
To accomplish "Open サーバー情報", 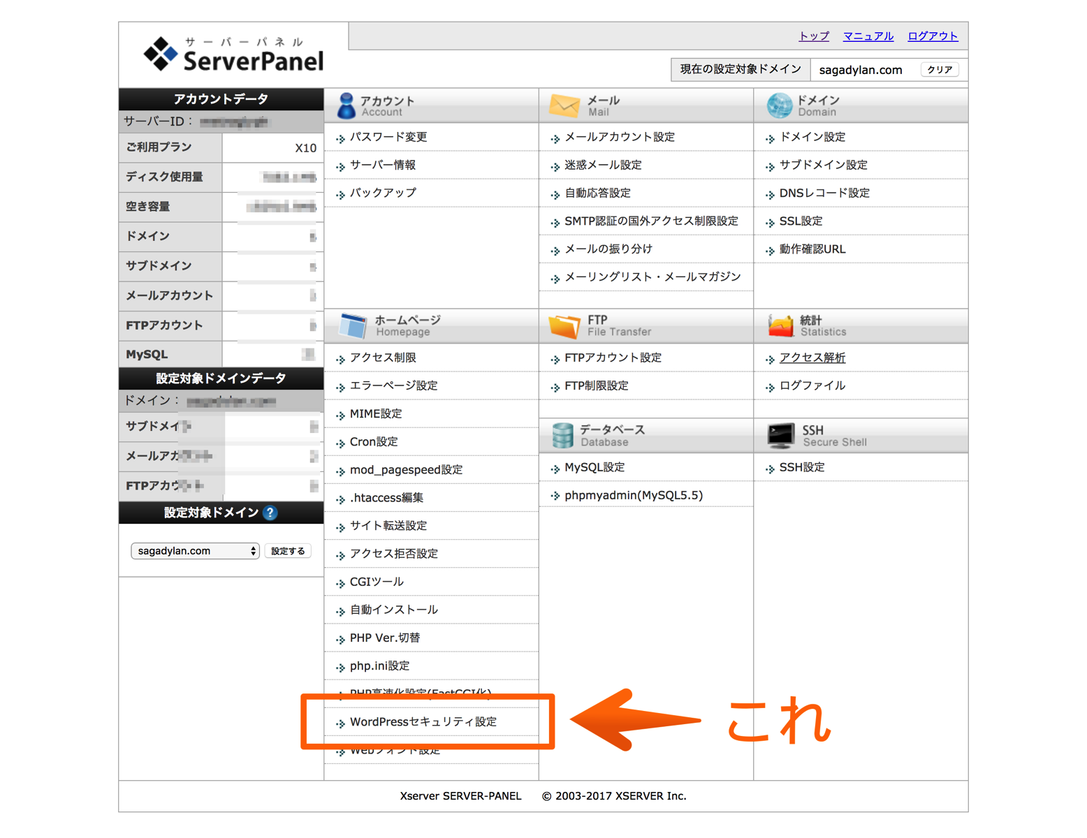I will (383, 165).
